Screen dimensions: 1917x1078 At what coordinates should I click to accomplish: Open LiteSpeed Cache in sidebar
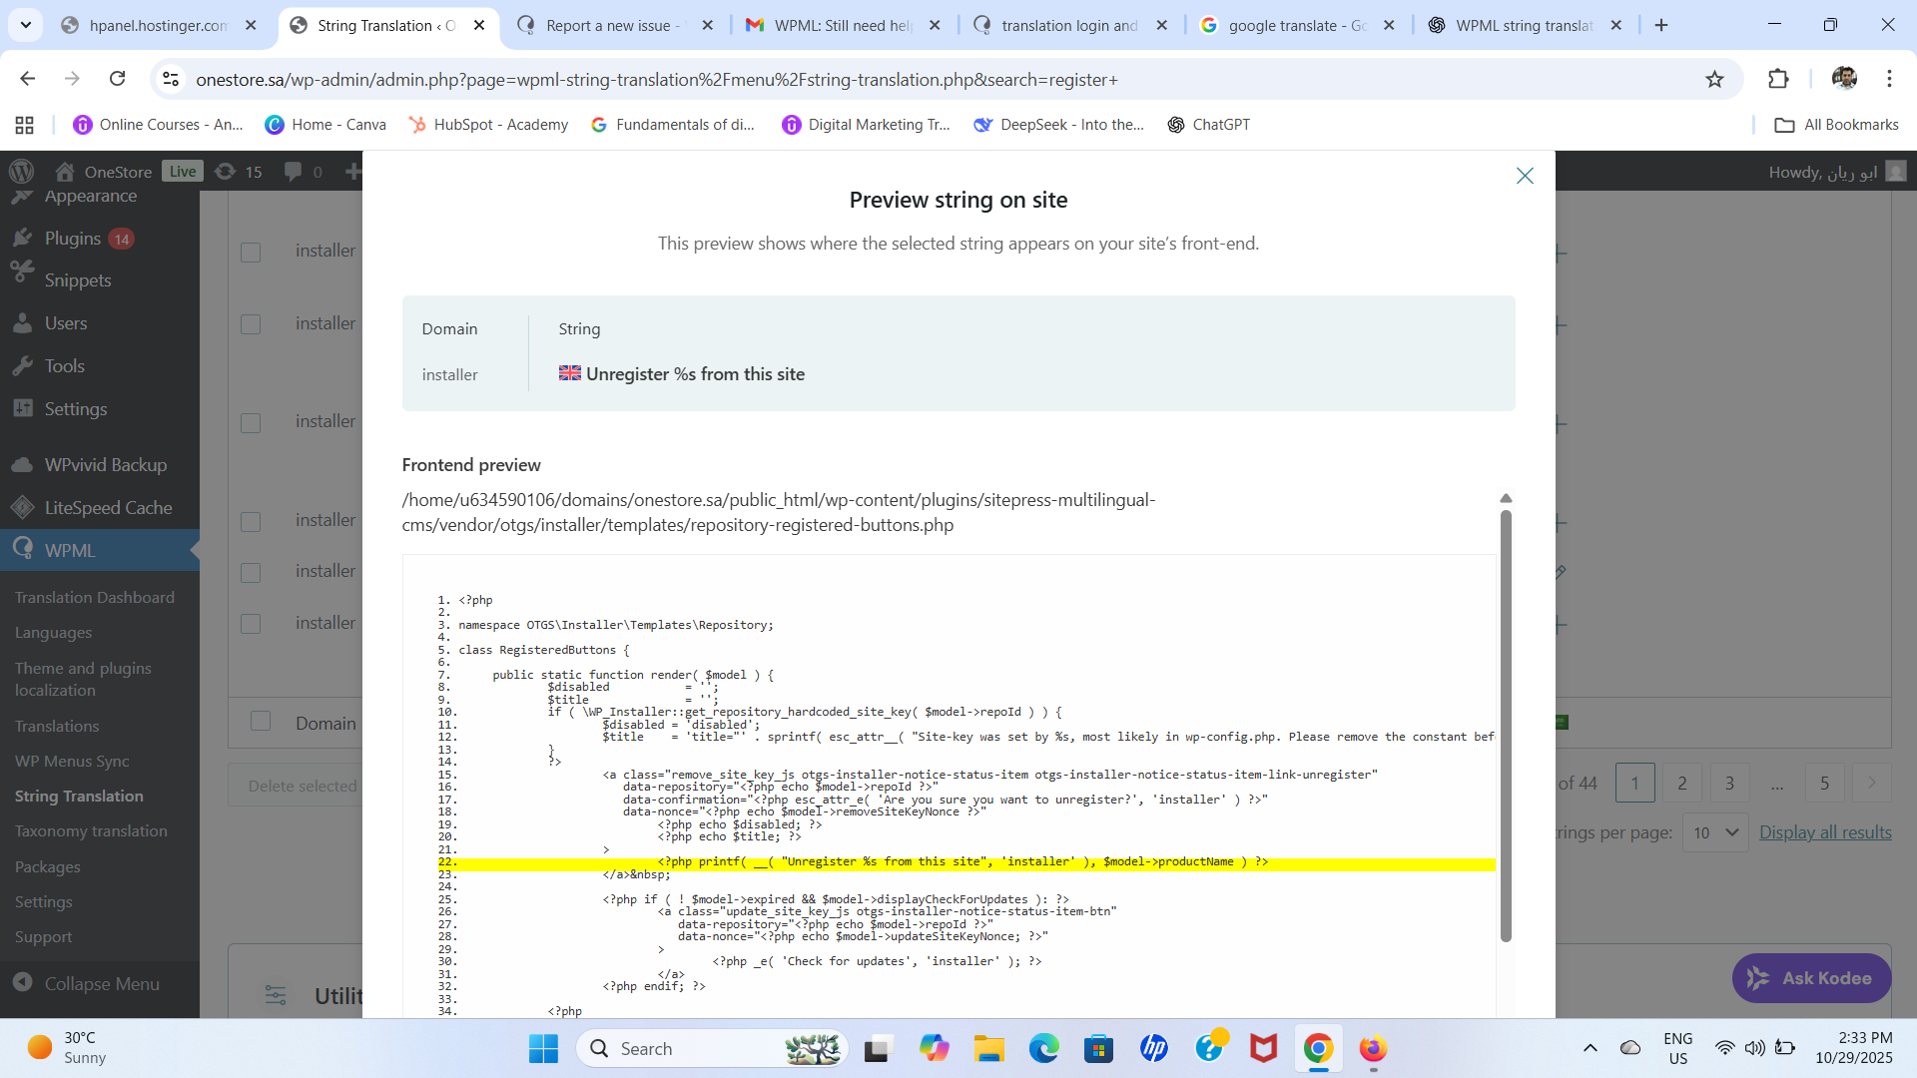point(108,508)
